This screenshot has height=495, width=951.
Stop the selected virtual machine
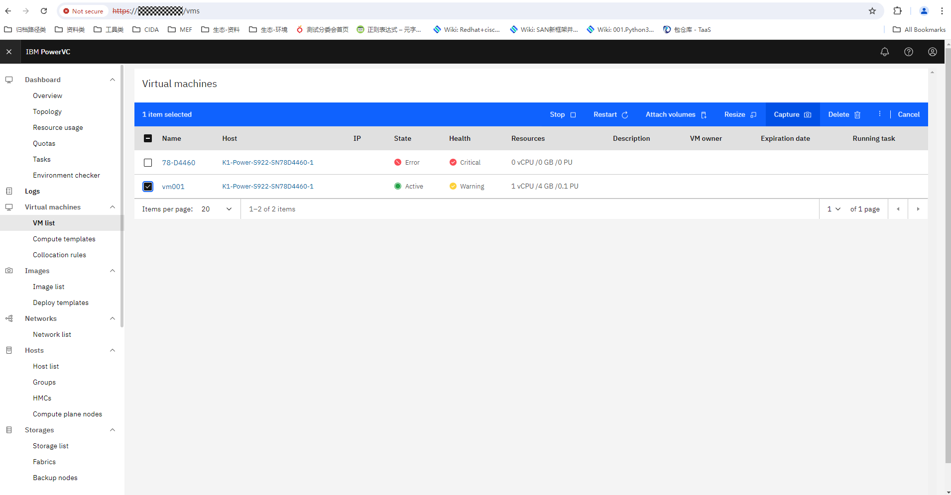coord(563,114)
